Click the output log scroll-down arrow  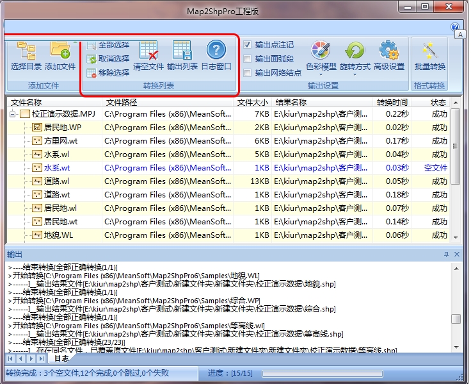coord(456,347)
